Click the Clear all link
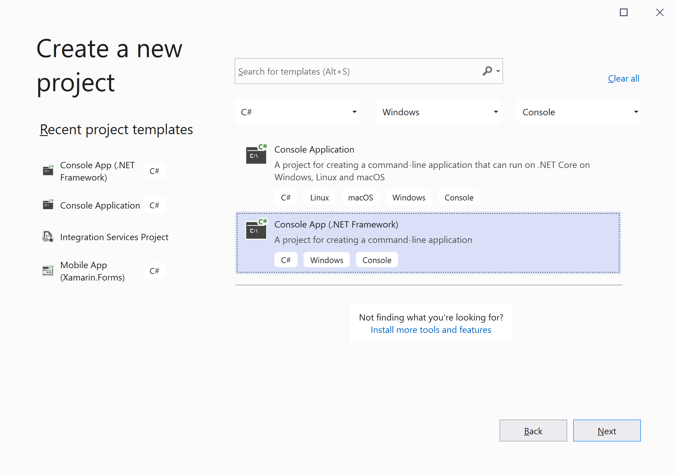The height and width of the screenshot is (474, 677). pos(623,79)
